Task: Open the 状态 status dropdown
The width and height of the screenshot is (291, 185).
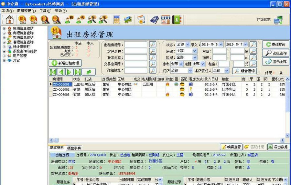Action: [188, 45]
